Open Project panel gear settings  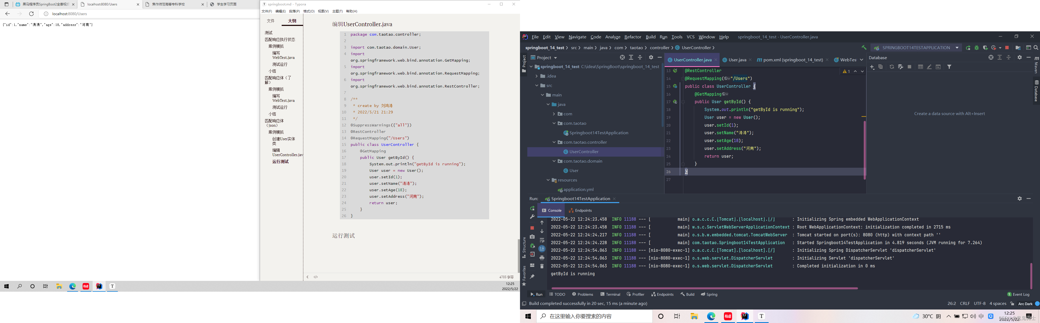651,58
